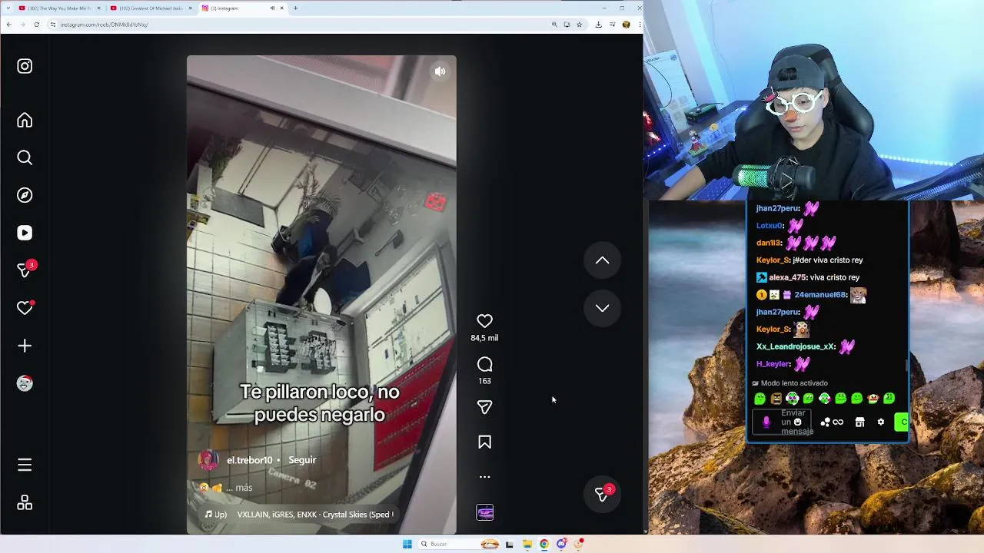The image size is (984, 553).
Task: Pick the angry brown-face emote
Action: pos(776,399)
